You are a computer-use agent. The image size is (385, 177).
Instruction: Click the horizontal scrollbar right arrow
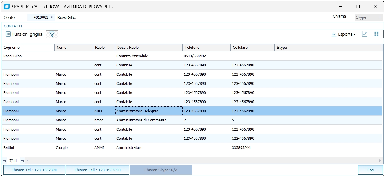(380, 161)
